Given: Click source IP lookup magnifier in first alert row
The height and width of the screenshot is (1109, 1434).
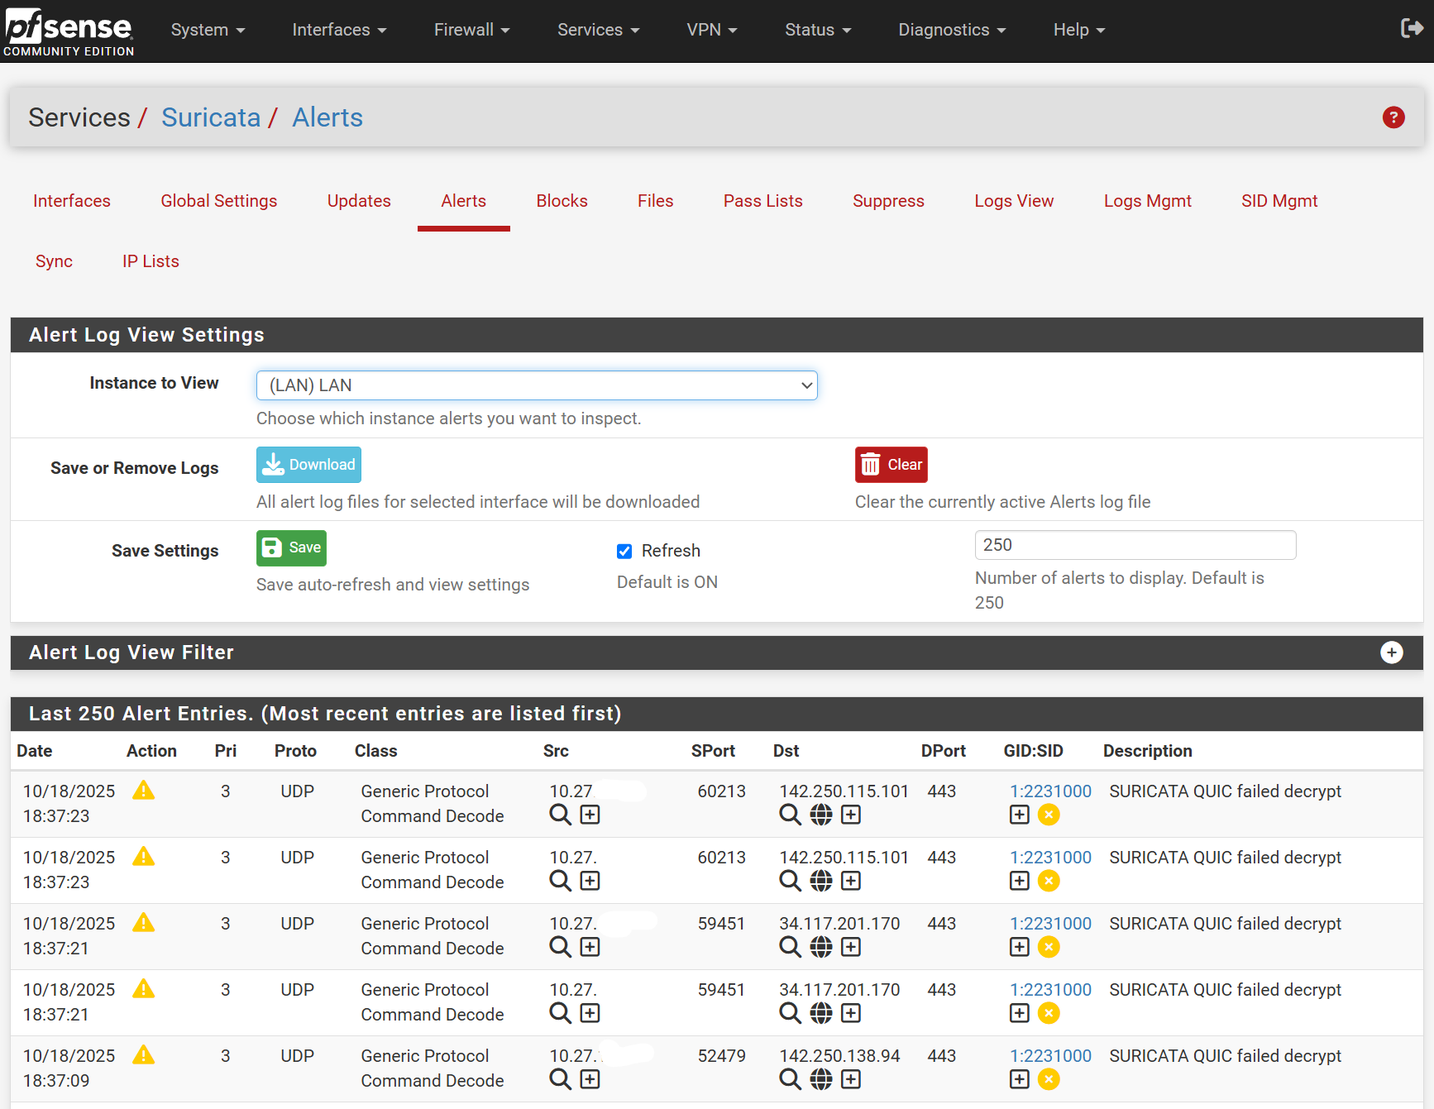Looking at the screenshot, I should (560, 815).
